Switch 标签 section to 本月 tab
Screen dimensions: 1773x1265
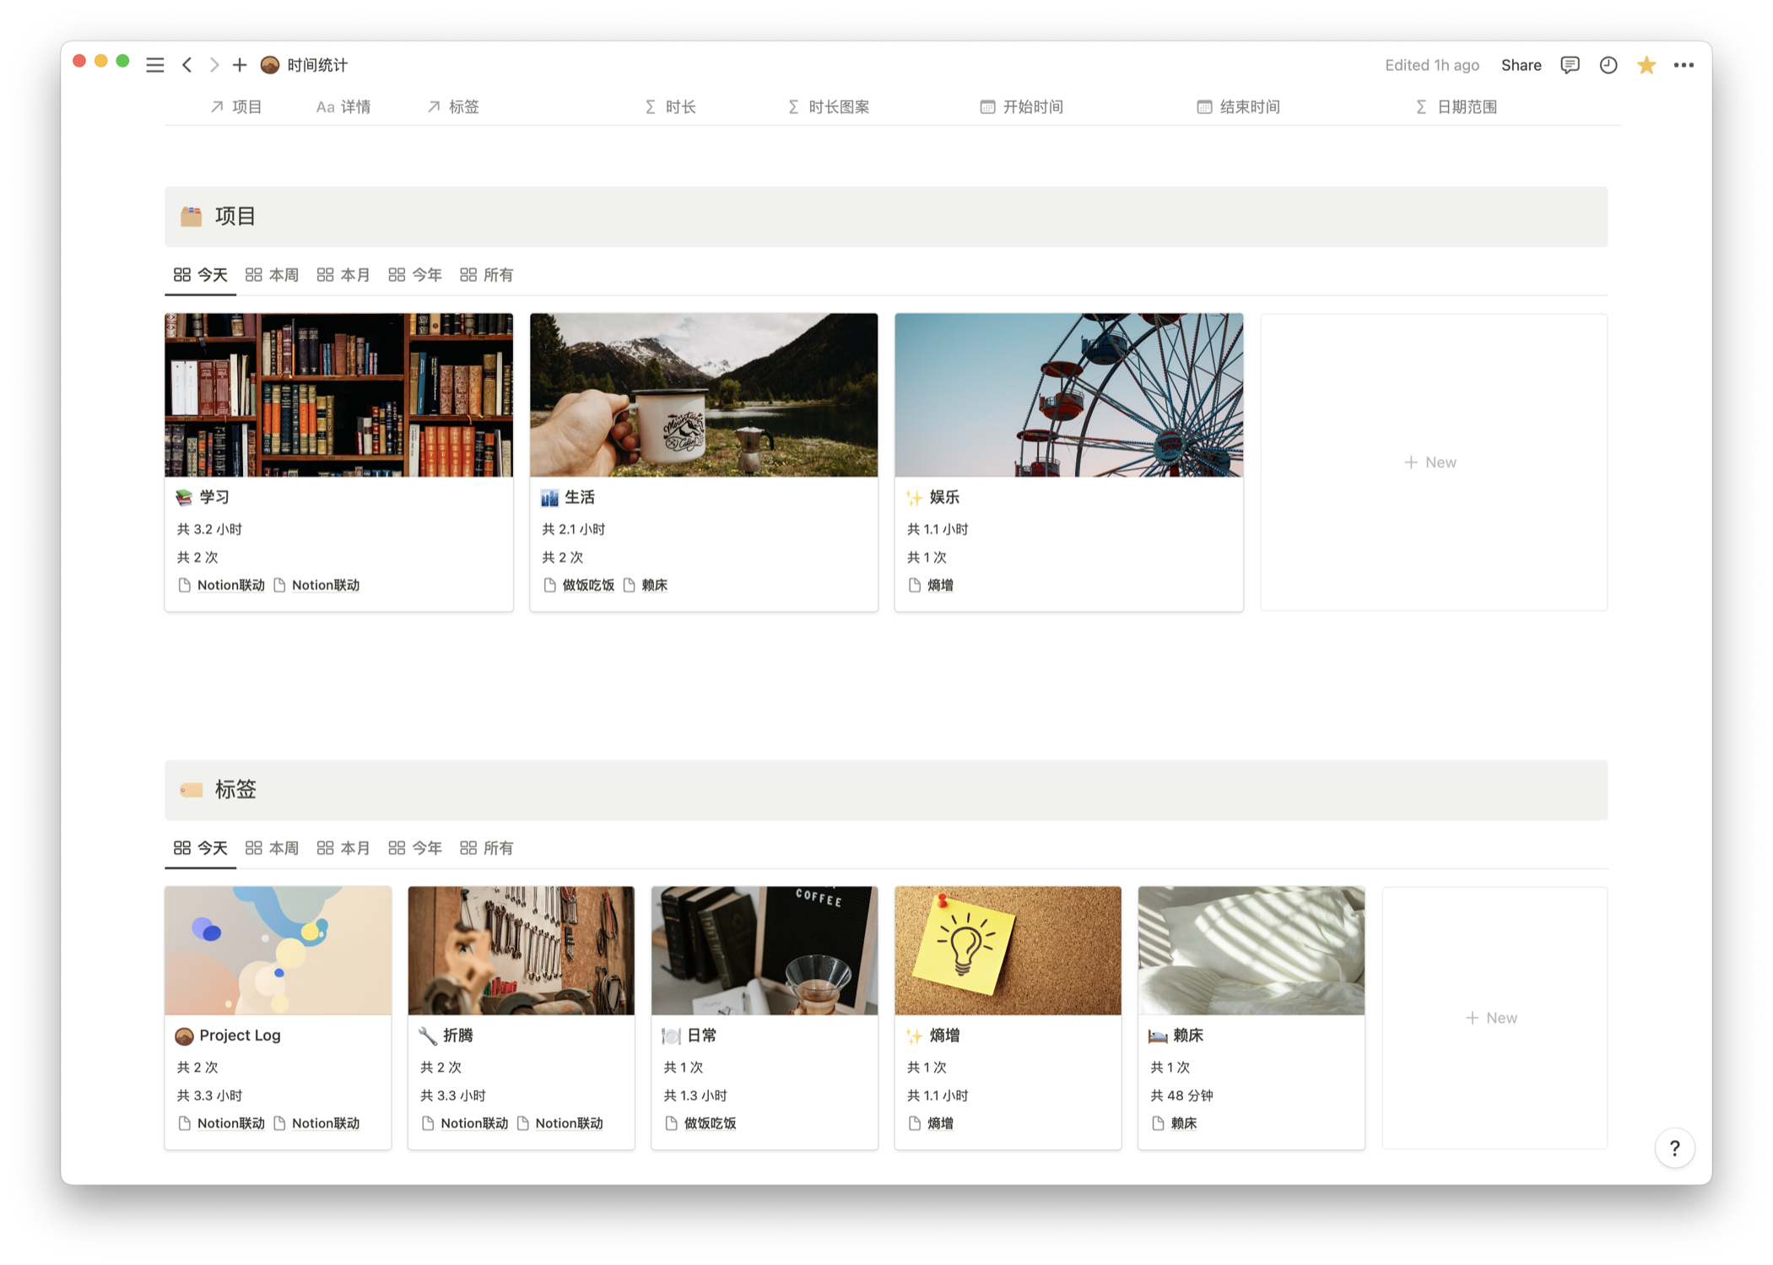(343, 848)
